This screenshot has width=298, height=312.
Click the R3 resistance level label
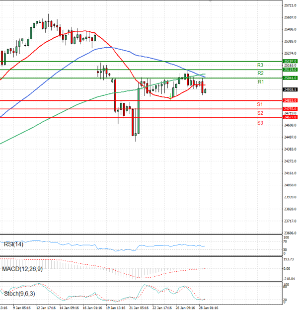click(x=260, y=65)
